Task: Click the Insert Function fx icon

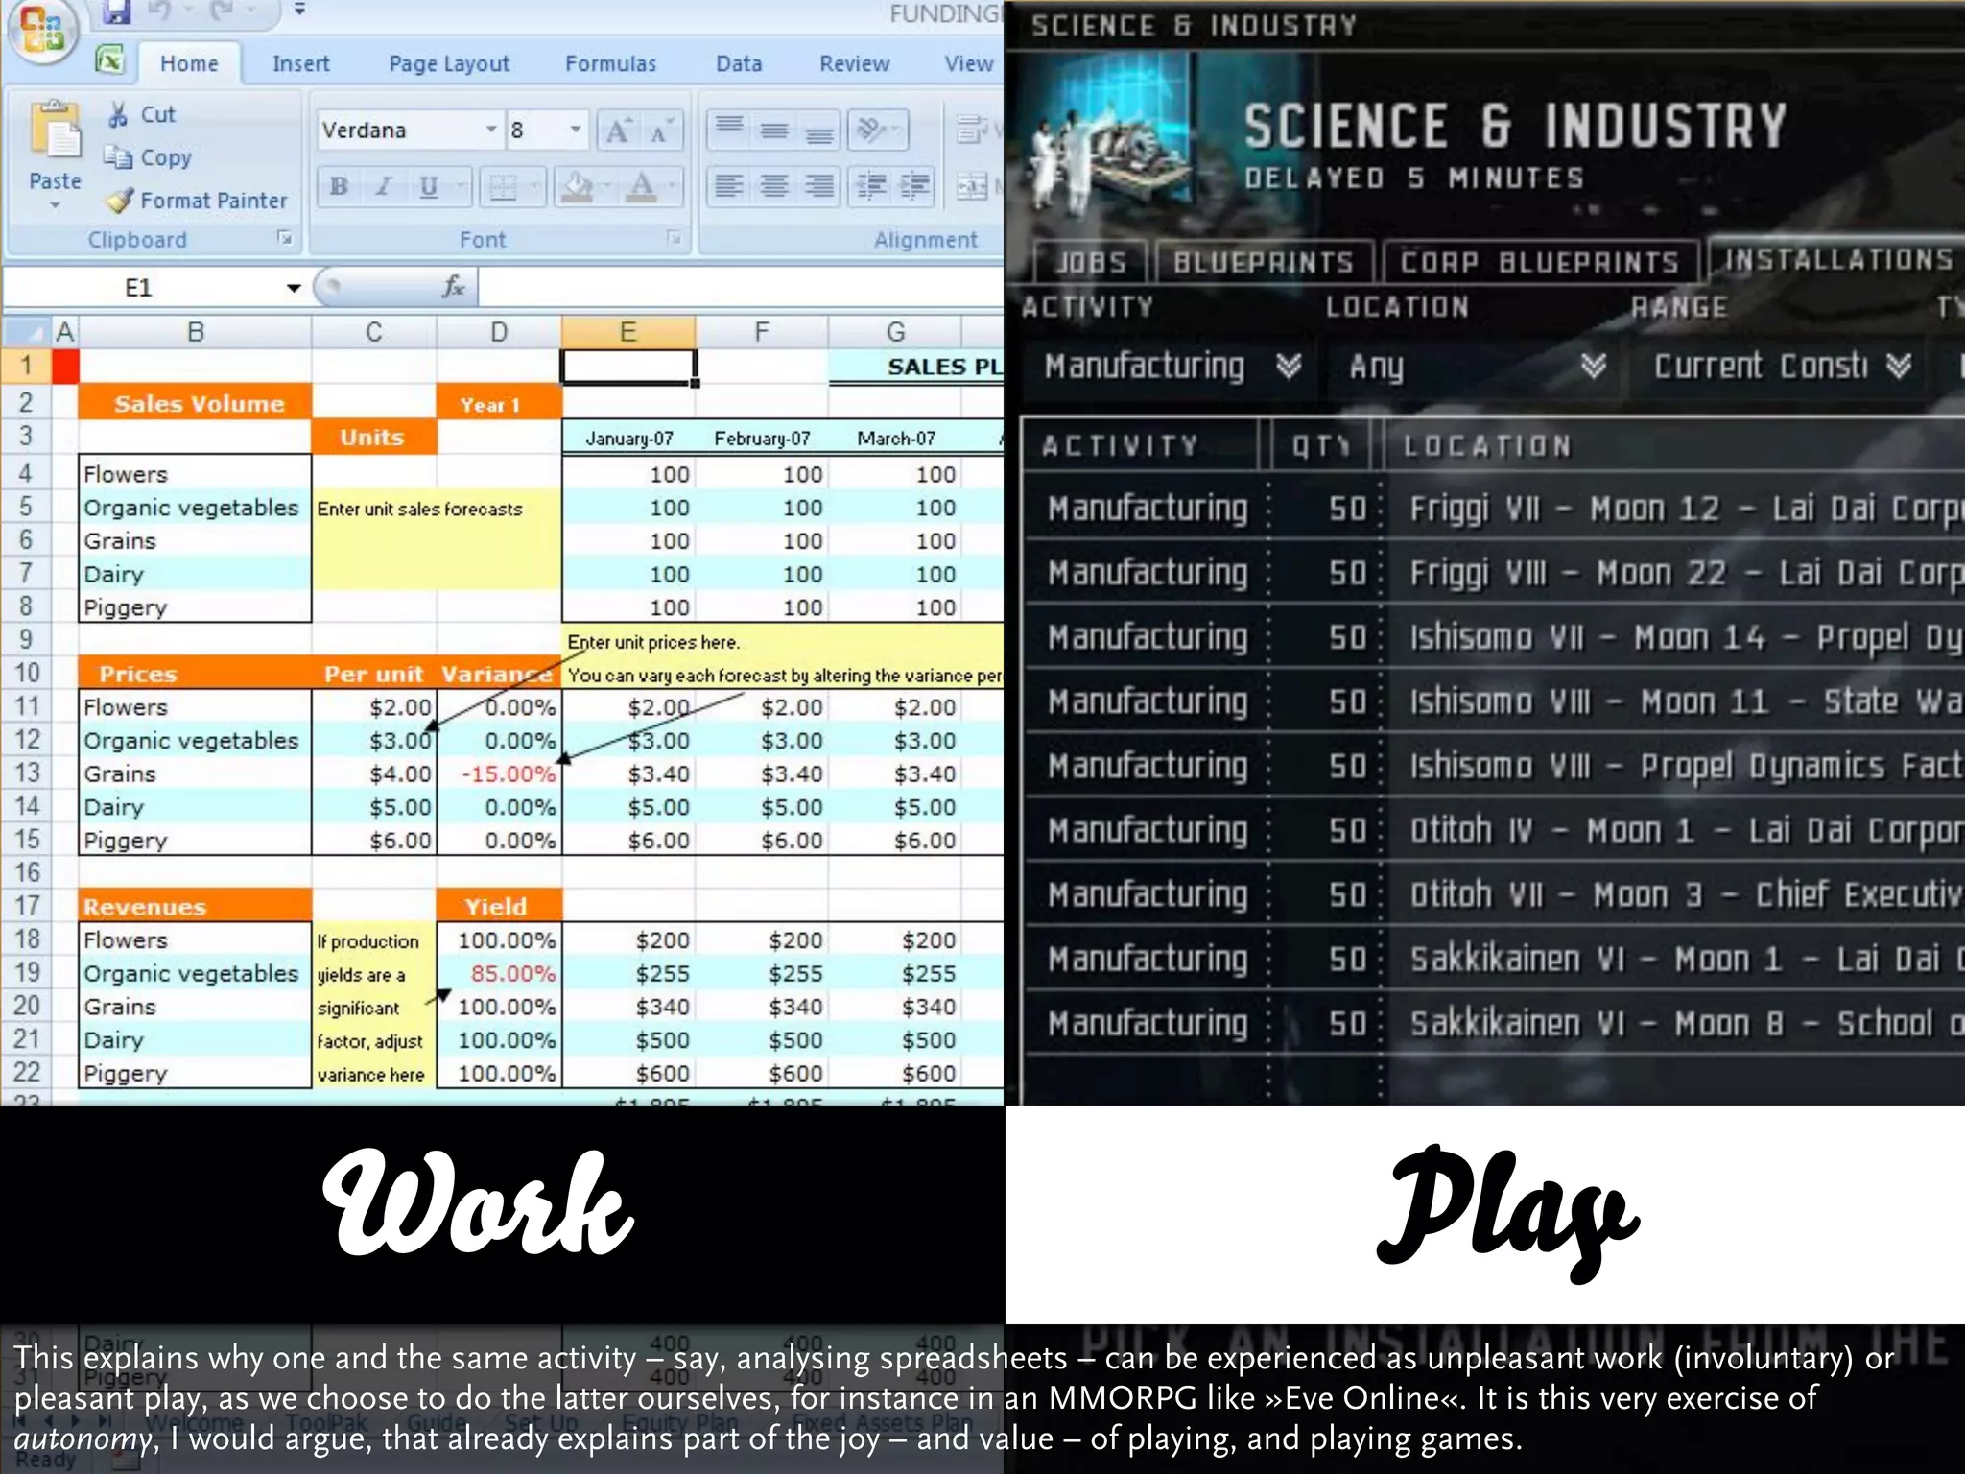Action: [454, 286]
